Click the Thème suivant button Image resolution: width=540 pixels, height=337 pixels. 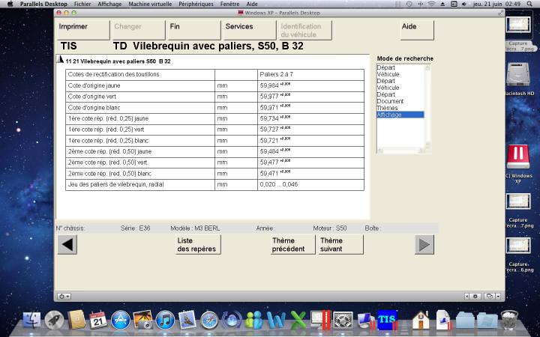[x=341, y=245]
